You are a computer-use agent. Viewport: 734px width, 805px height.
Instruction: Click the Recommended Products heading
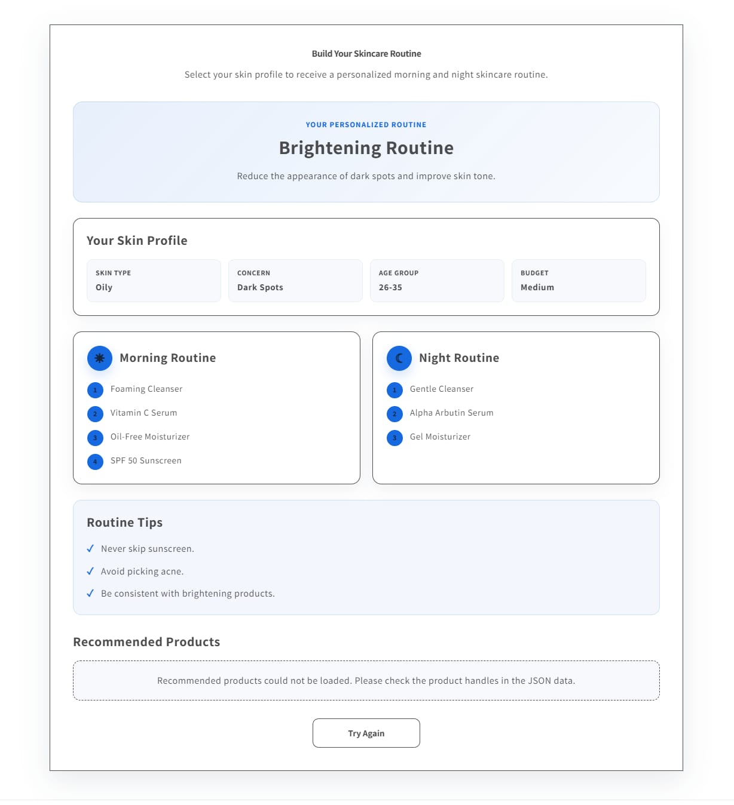coord(146,642)
